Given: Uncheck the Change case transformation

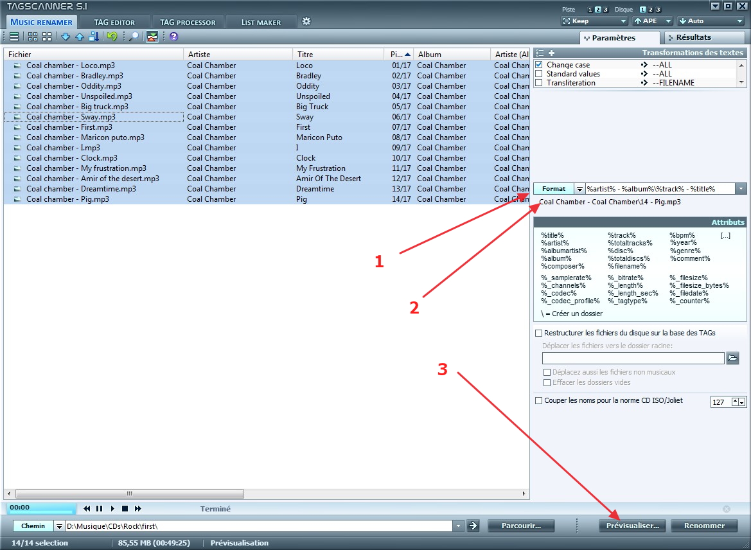Looking at the screenshot, I should pyautogui.click(x=539, y=65).
